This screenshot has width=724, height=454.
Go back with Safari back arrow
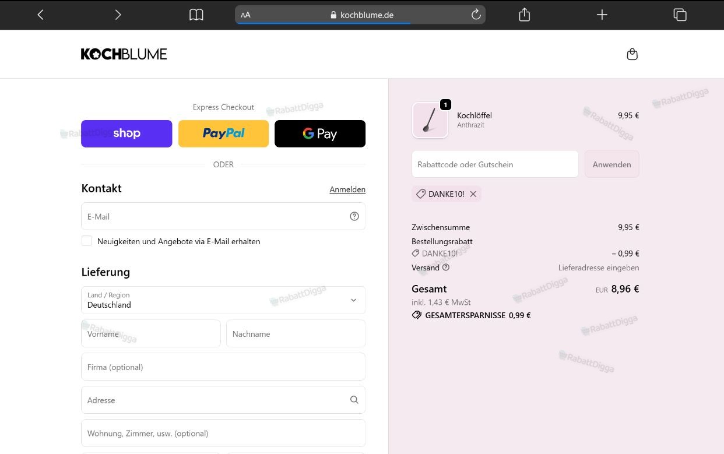point(40,15)
